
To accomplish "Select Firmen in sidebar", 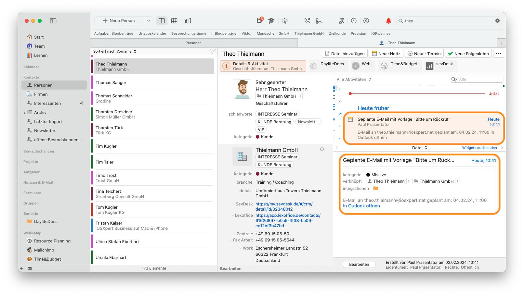I will (x=54, y=94).
